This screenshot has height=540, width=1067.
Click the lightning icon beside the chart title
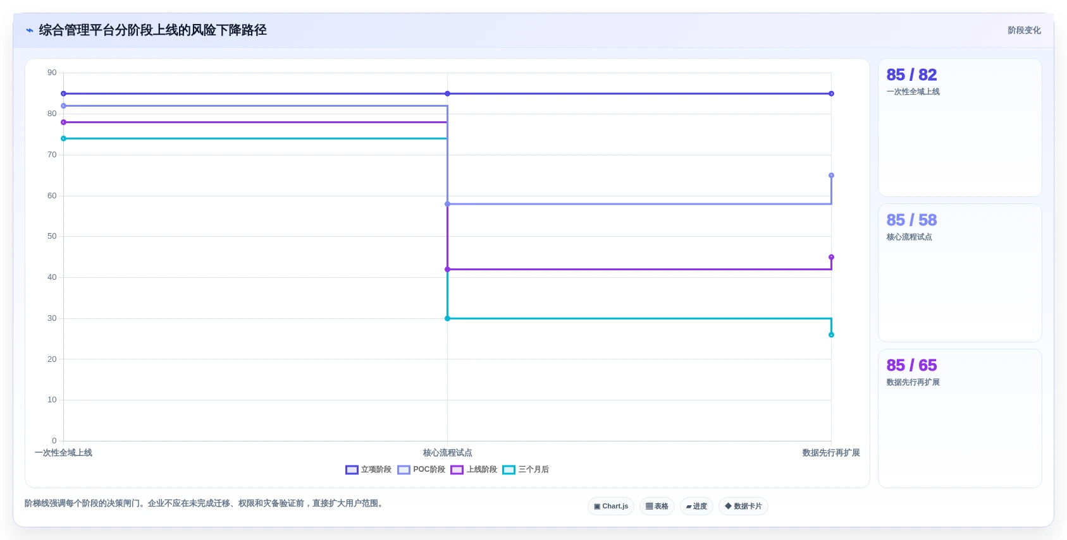[30, 30]
